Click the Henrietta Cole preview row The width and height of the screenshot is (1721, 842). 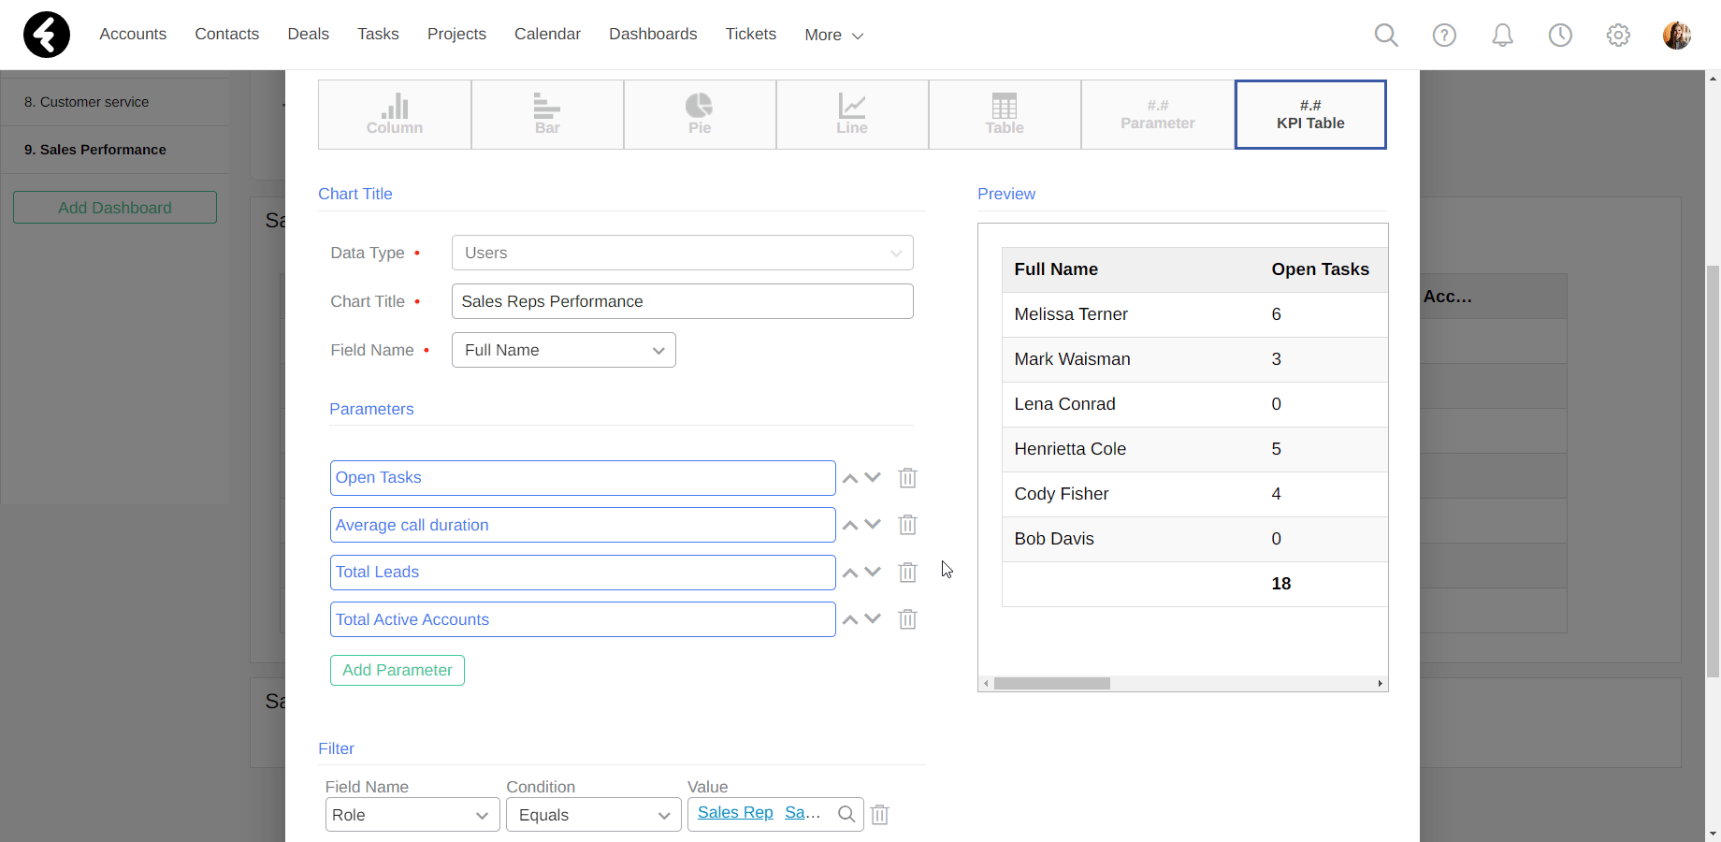pyautogui.click(x=1194, y=449)
